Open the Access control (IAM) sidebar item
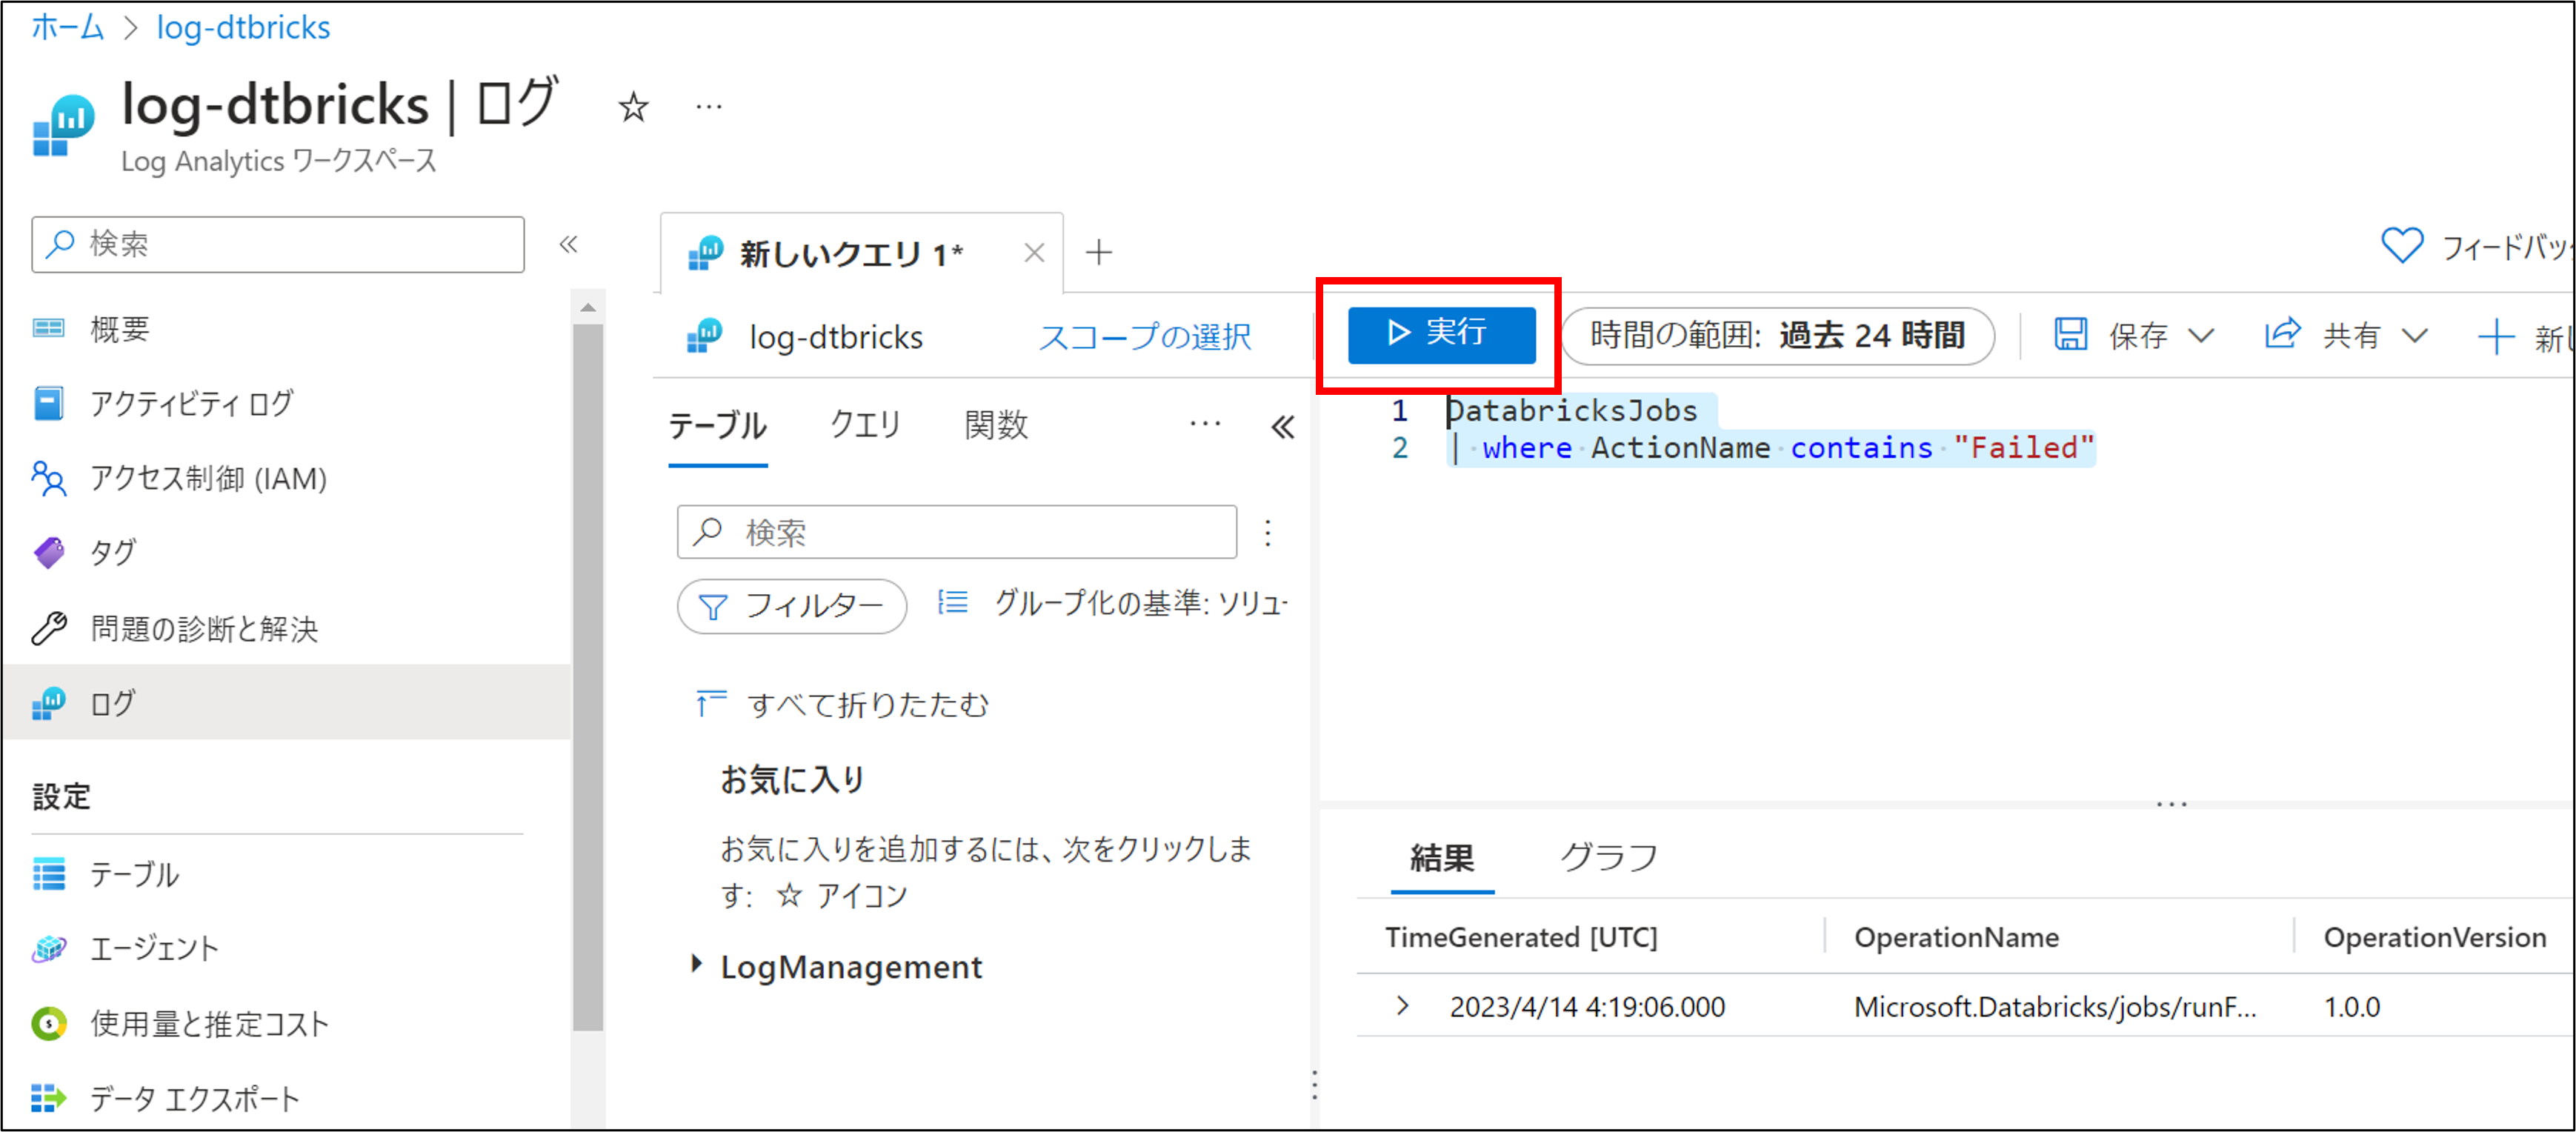 click(x=208, y=479)
